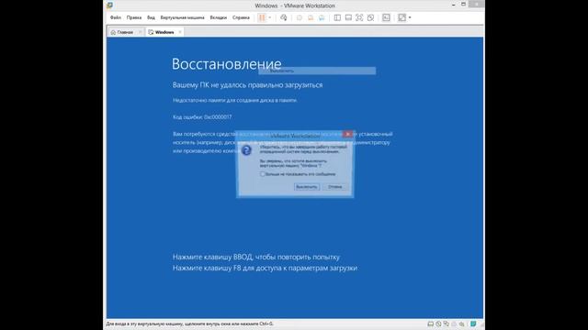Viewport: 588px width, 330px height.
Task: Click the console view toolbar icon
Action: tap(386, 17)
